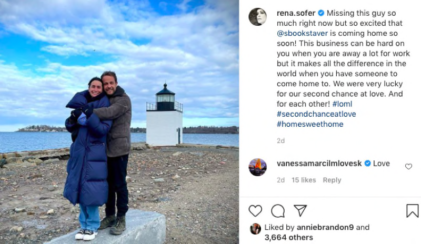Reply to vanessamarcilmlovesk's comment
The image size is (421, 244).
332,180
